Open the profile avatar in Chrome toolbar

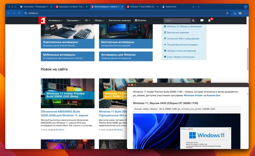click(240, 13)
